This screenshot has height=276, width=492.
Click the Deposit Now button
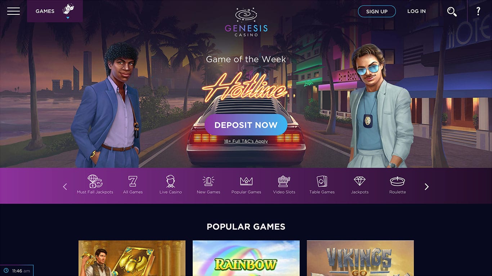[246, 125]
